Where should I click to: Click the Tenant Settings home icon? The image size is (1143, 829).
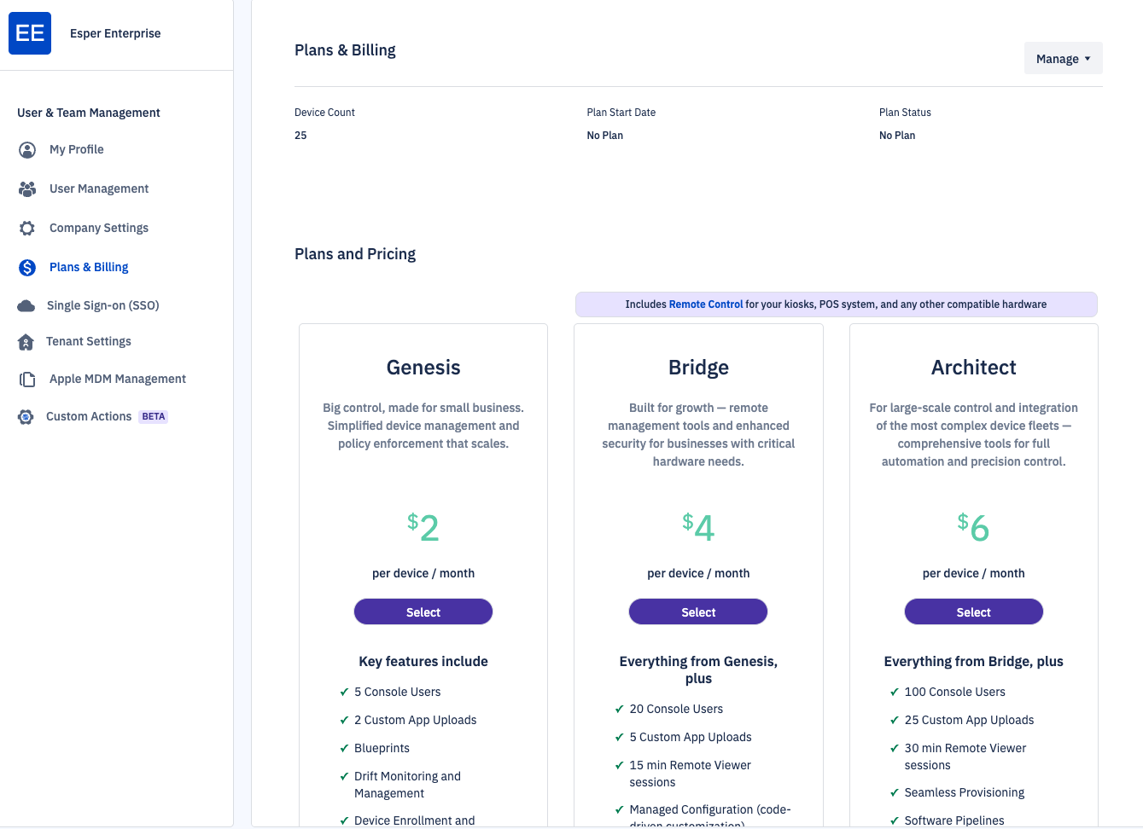coord(27,341)
